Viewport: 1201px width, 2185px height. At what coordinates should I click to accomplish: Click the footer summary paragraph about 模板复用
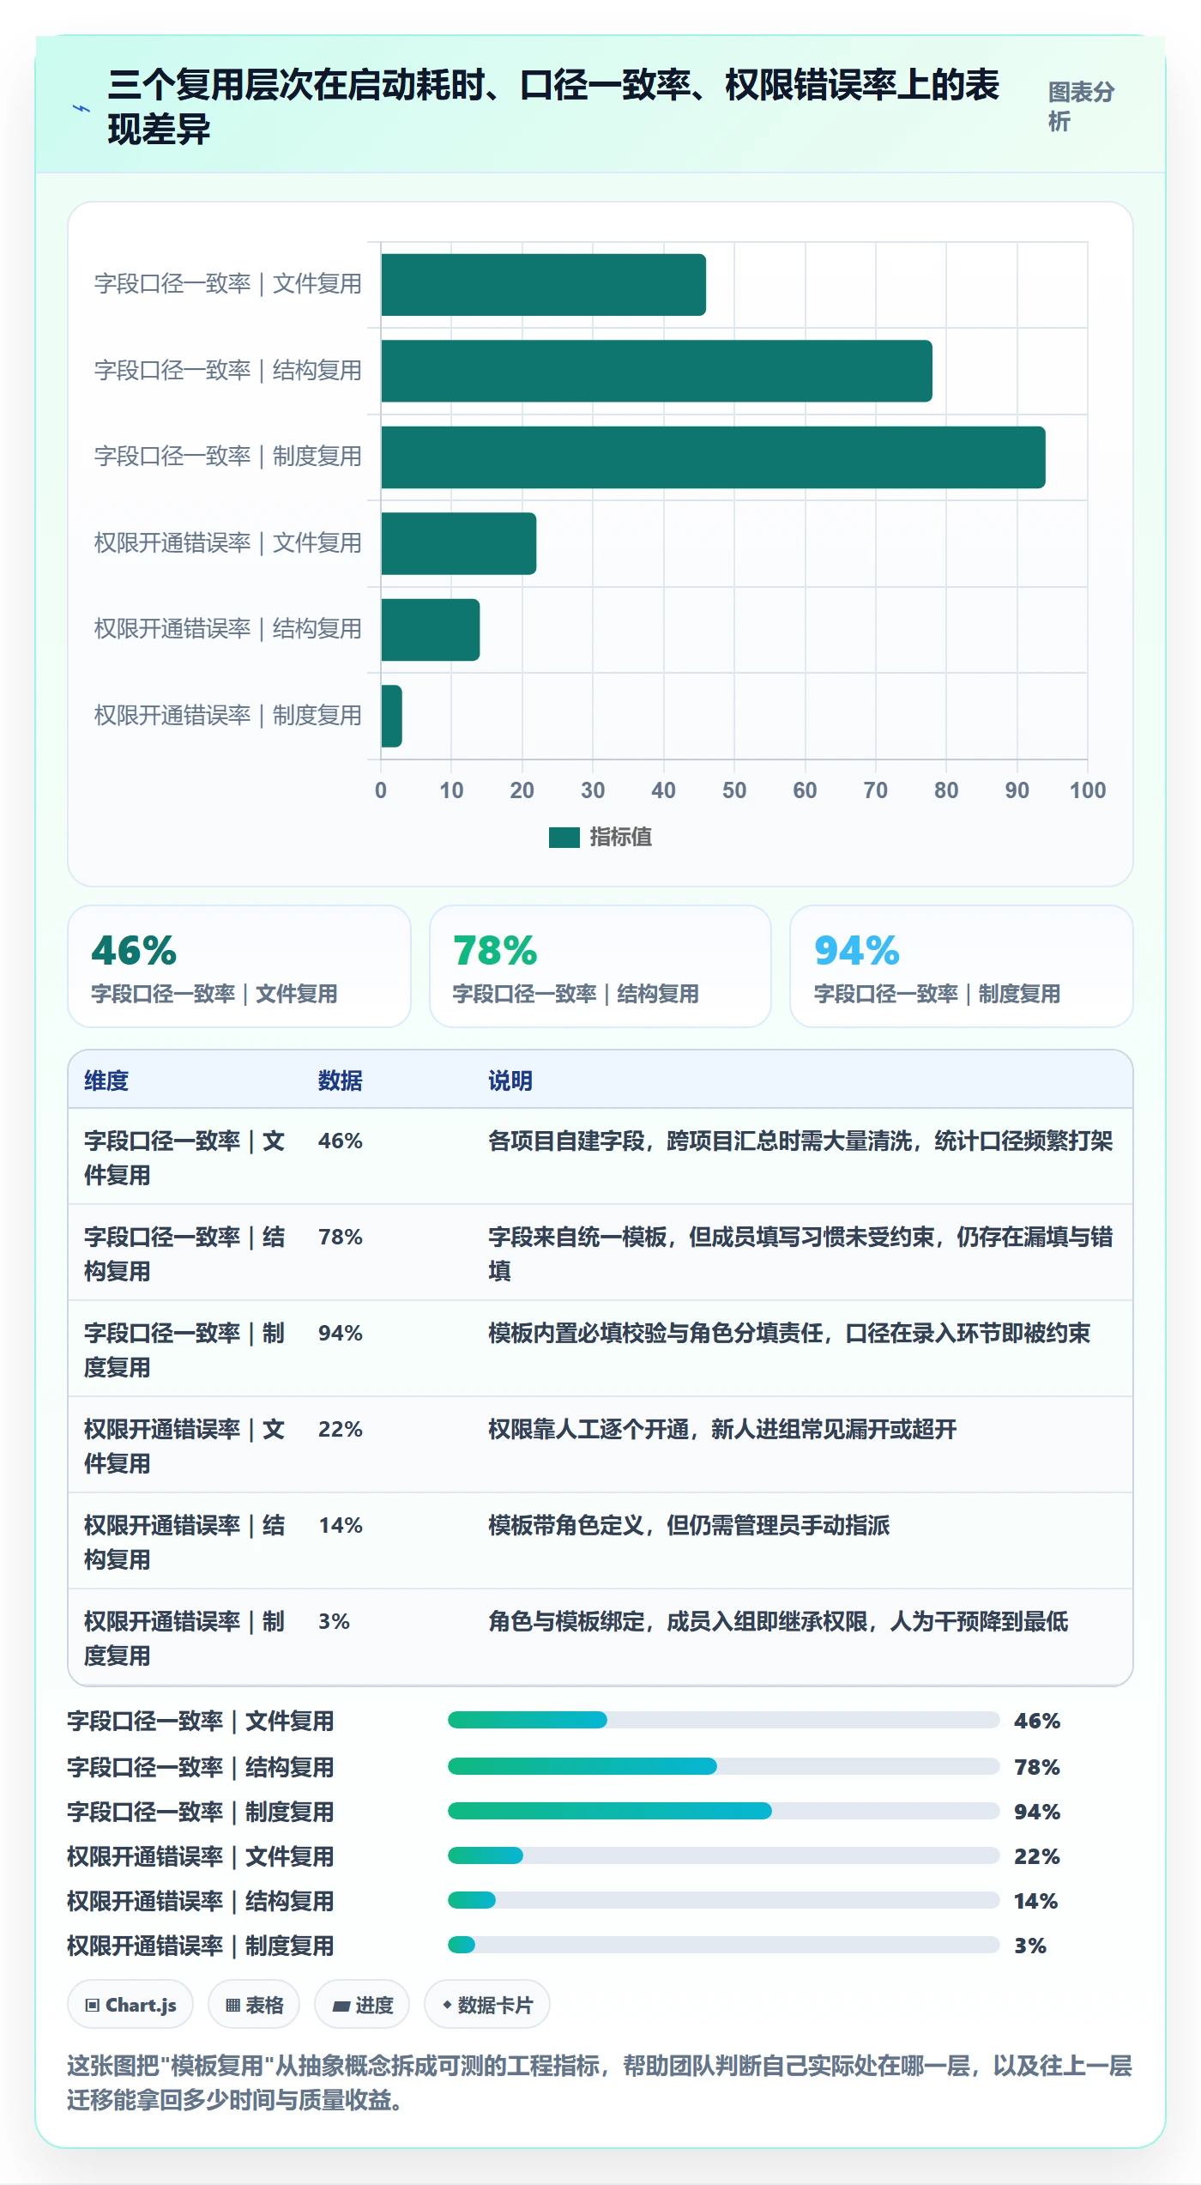coord(600,2083)
